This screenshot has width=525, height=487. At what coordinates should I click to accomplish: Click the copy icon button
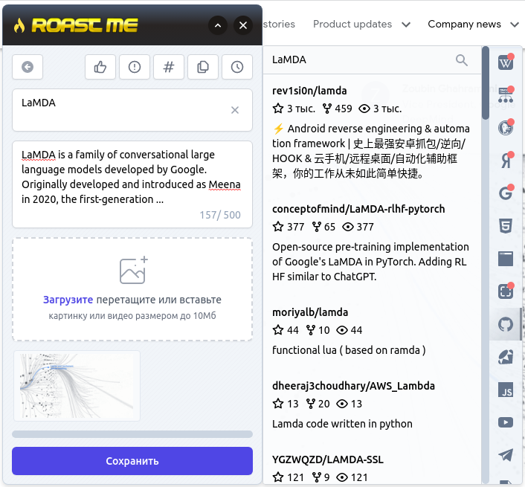(203, 67)
